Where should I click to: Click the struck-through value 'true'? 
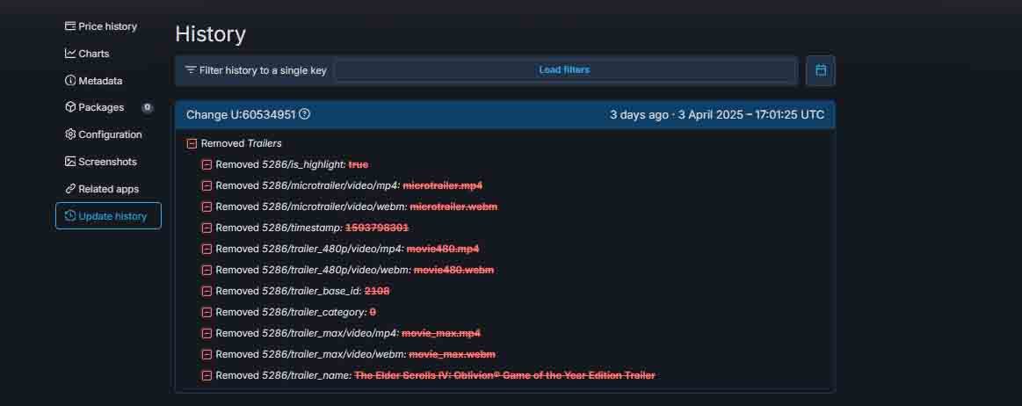(359, 165)
